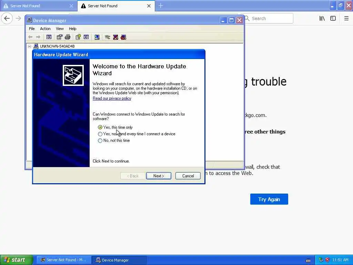Click the Update Driver toolbar icon
Image resolution: width=353 pixels, height=265 pixels.
click(x=108, y=37)
